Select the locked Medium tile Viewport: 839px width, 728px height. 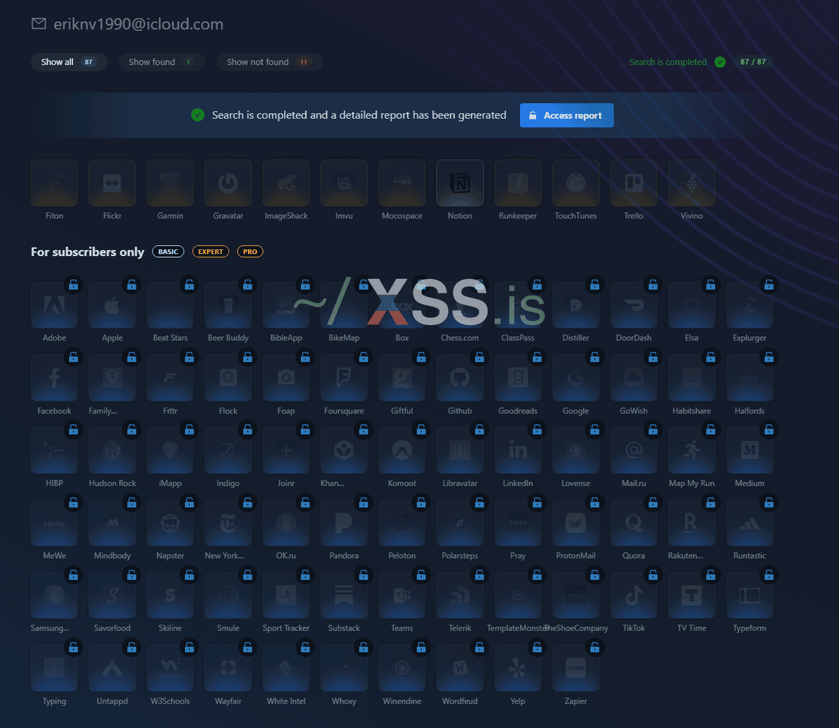point(750,450)
